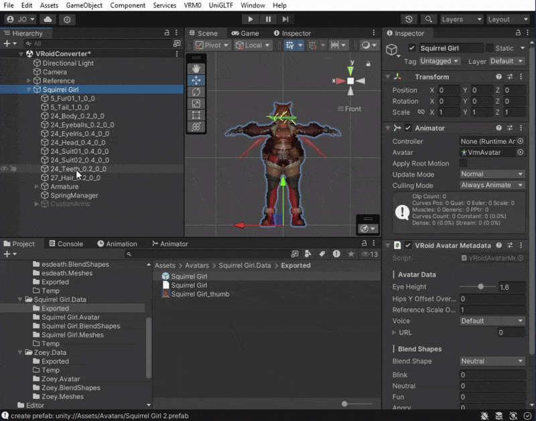This screenshot has height=421, width=536.
Task: Toggle Squirrel Girl active checkbox
Action: (411, 48)
